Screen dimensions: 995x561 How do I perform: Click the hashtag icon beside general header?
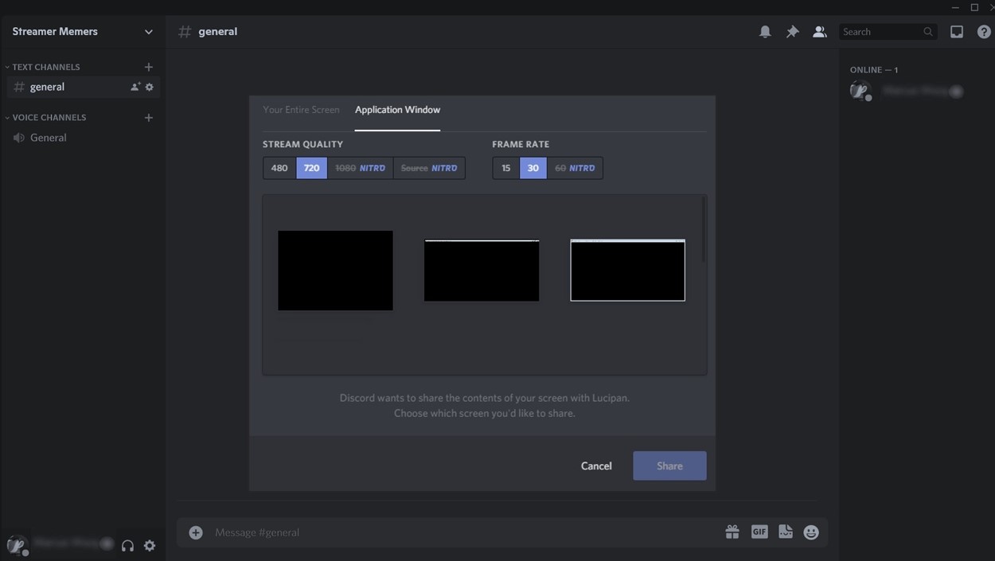pos(185,32)
